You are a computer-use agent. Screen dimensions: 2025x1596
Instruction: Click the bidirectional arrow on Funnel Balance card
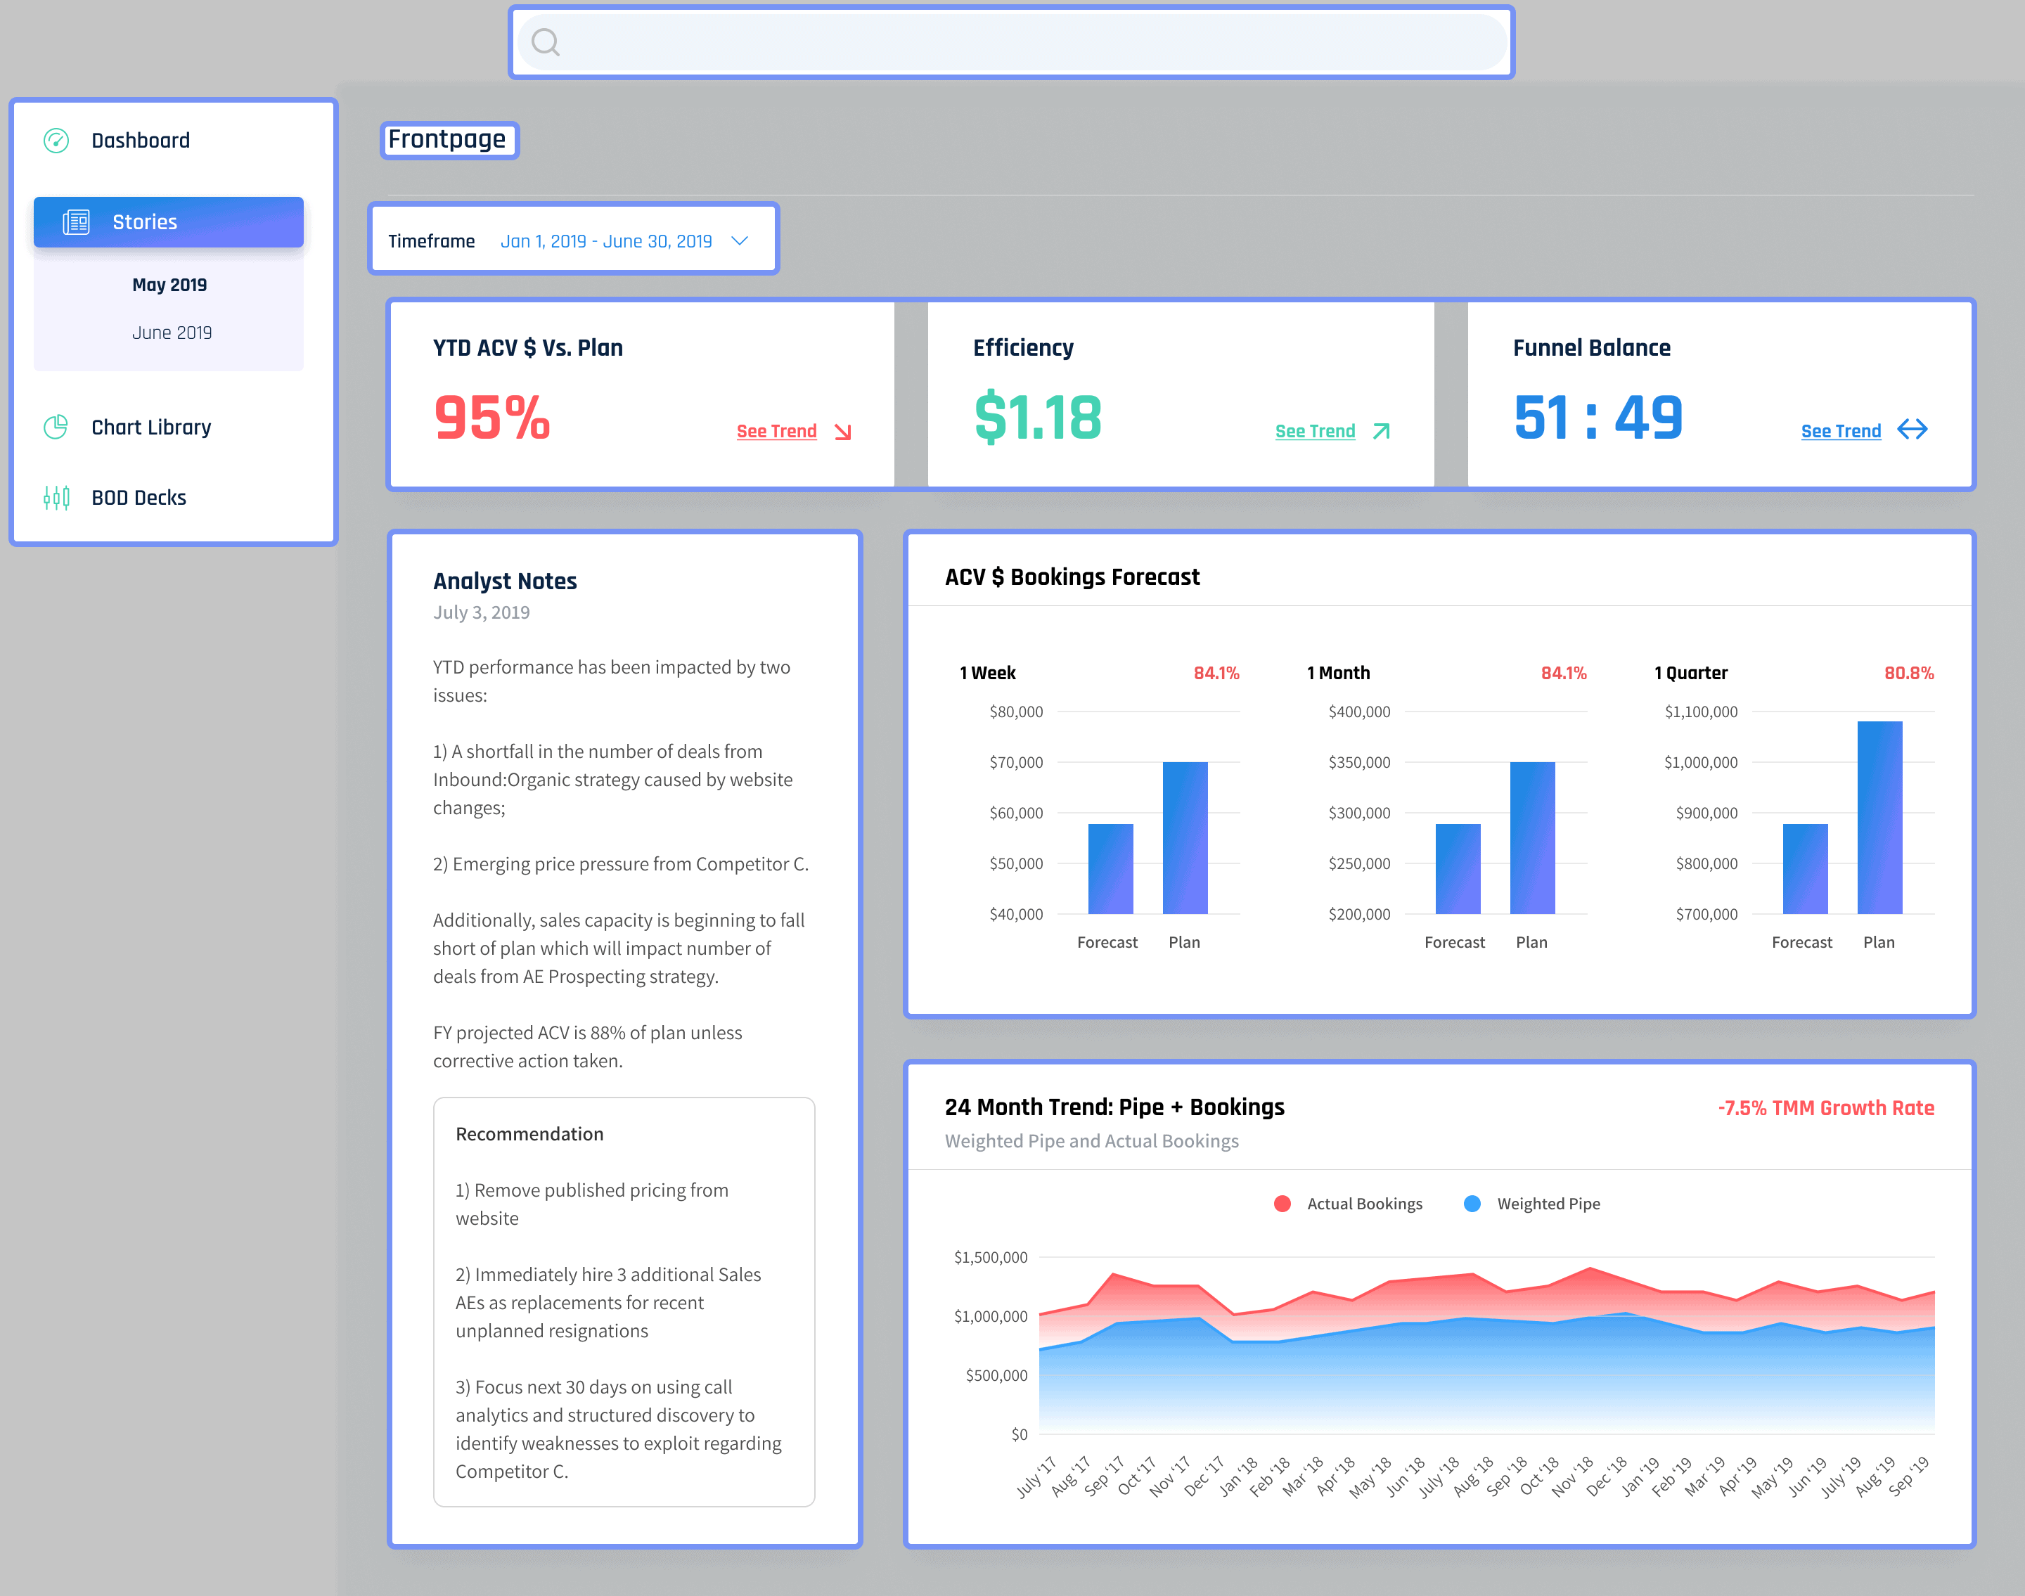click(1913, 430)
